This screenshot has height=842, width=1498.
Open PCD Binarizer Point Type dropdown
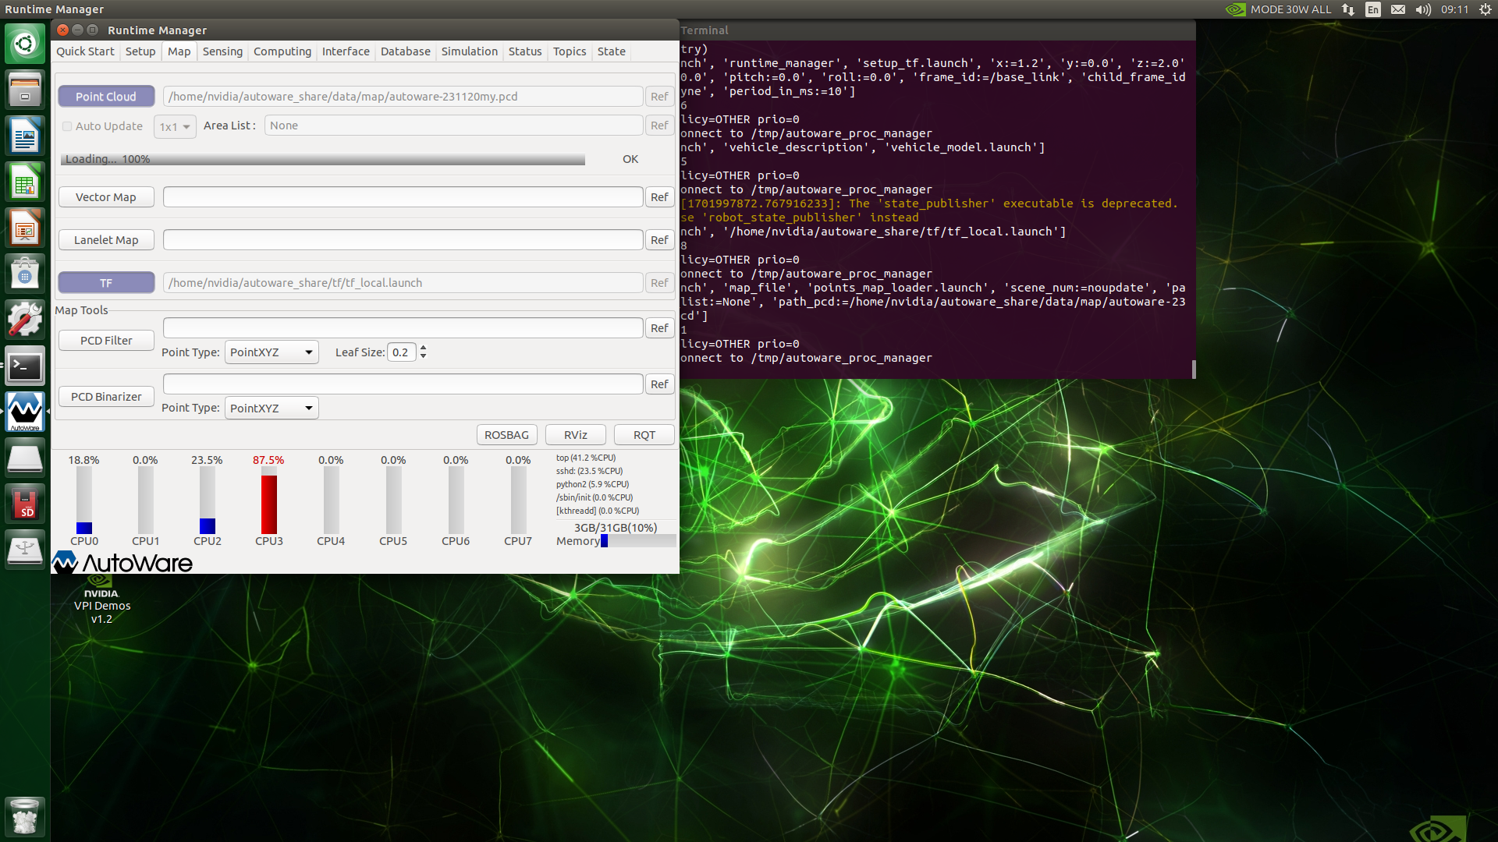tap(272, 408)
